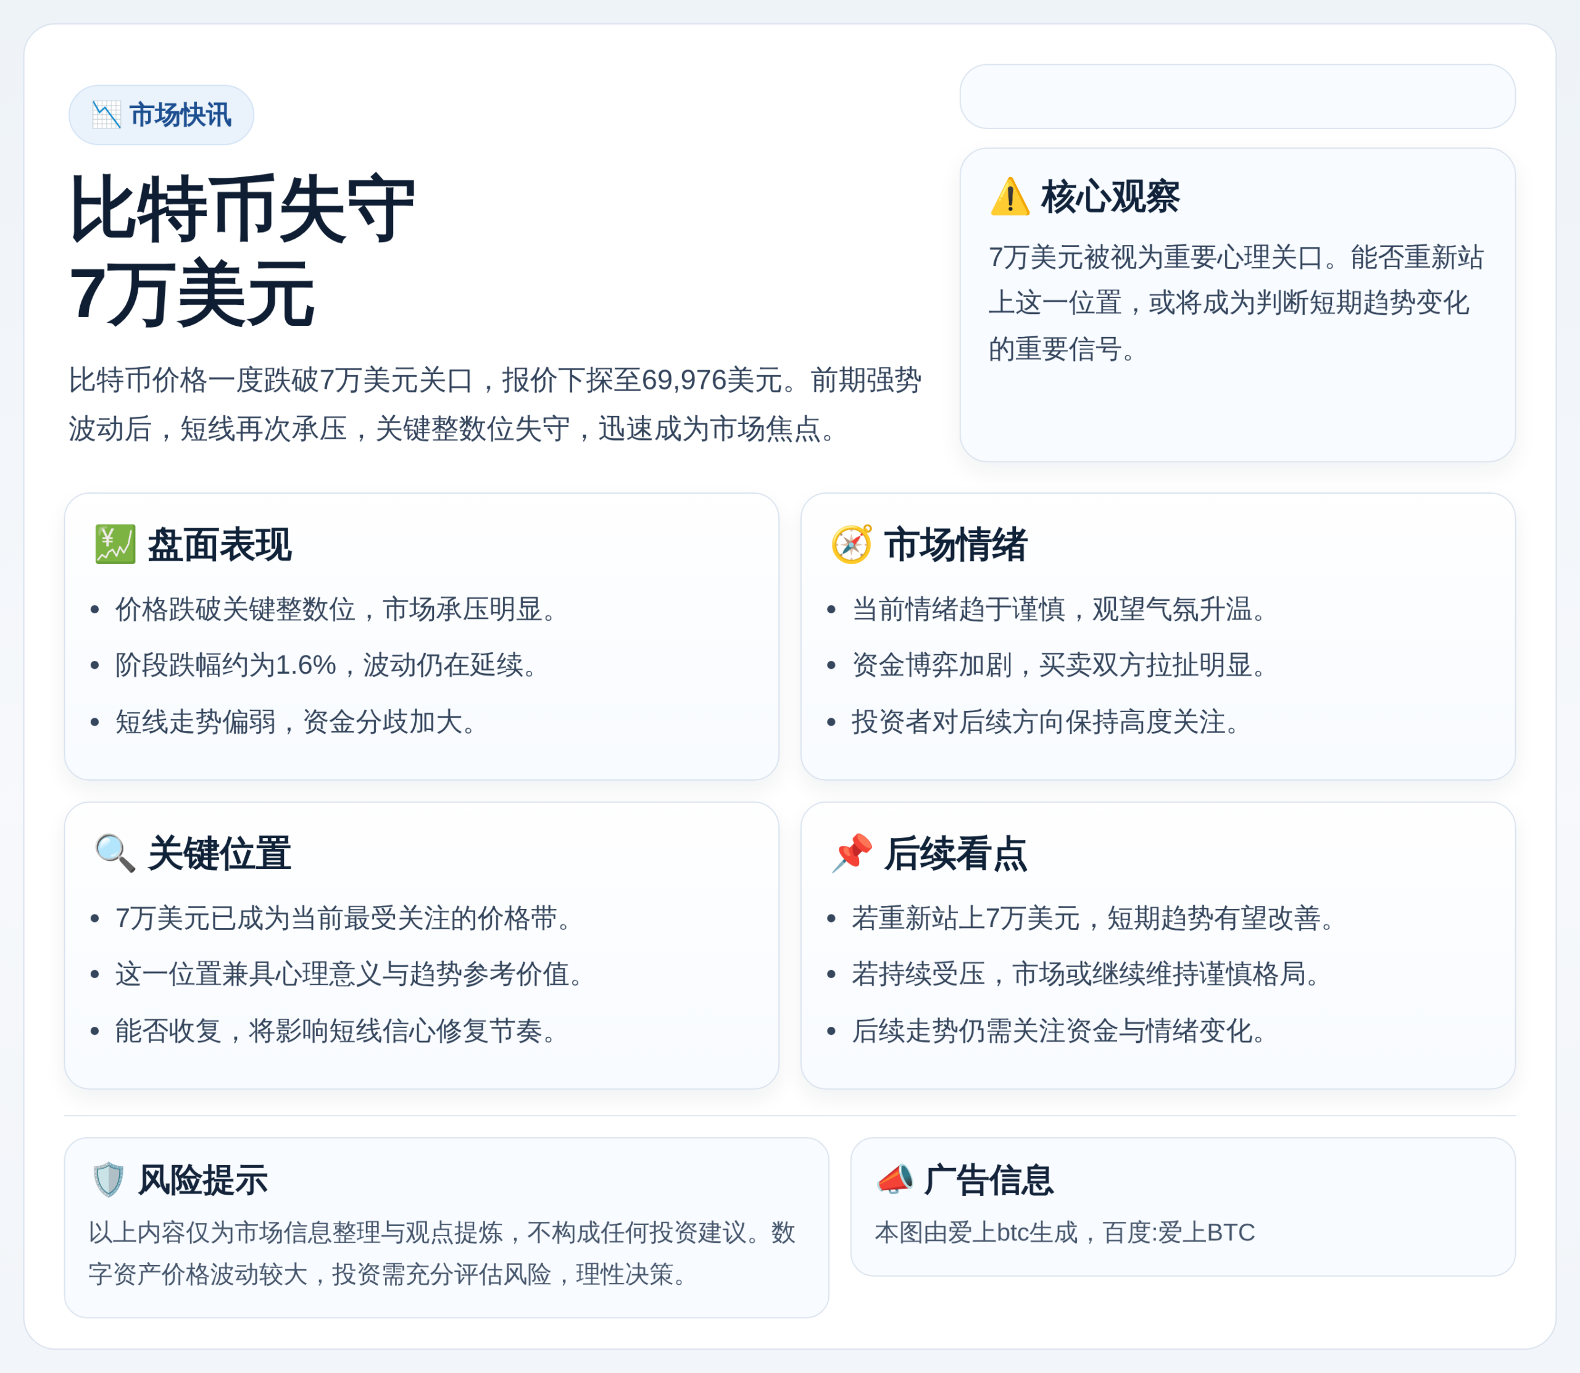
Task: Click the 核心观察 paragraph about 重要心理关口
Action: tap(1236, 302)
